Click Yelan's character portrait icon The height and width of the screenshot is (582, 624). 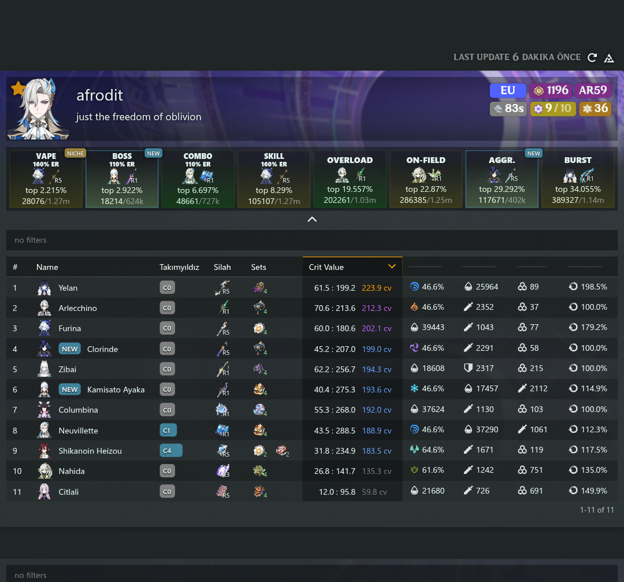pos(44,287)
